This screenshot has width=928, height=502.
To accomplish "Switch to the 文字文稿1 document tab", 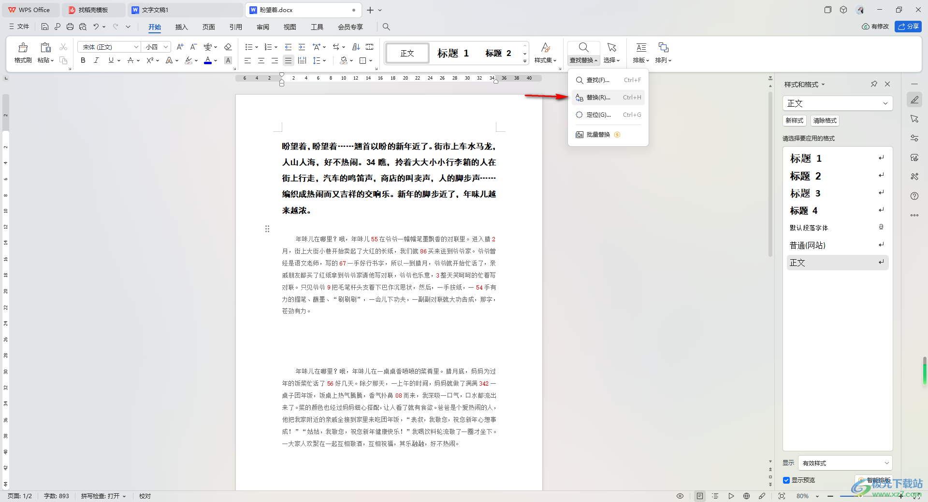I will point(186,10).
